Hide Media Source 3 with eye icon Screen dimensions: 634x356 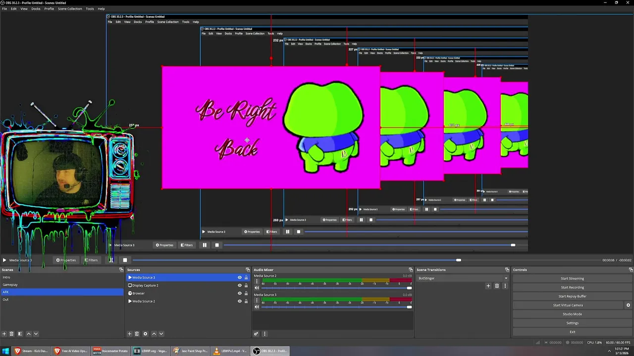pos(240,277)
